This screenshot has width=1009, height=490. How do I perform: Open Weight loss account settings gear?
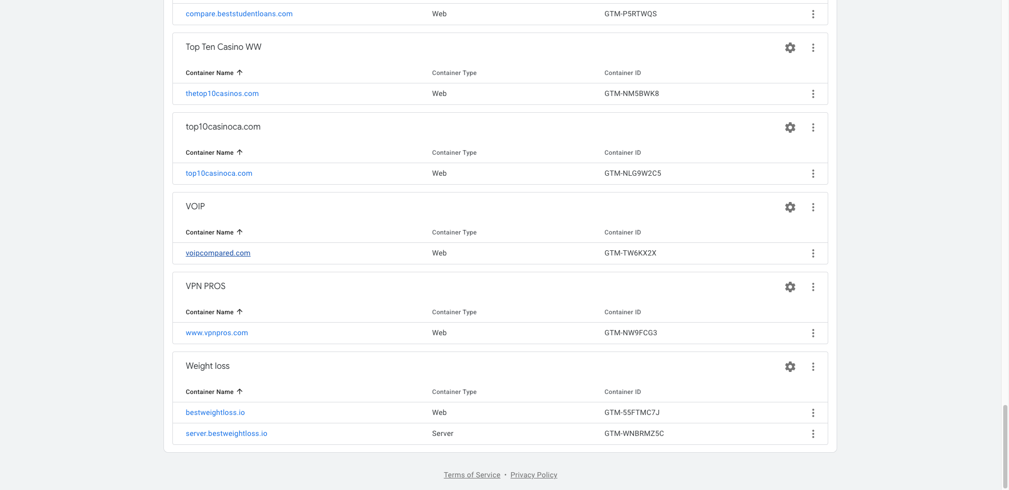pyautogui.click(x=790, y=367)
